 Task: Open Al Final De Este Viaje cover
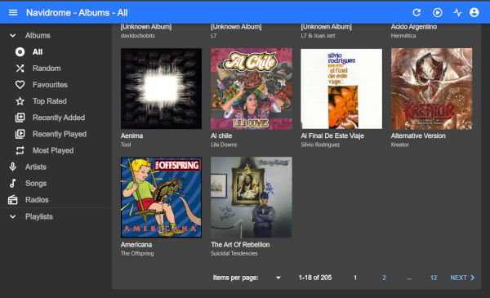[341, 88]
